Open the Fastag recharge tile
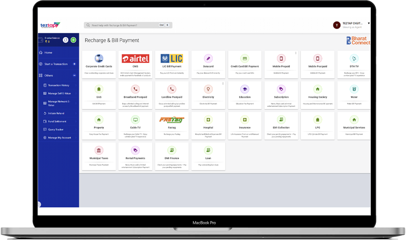 click(x=172, y=120)
